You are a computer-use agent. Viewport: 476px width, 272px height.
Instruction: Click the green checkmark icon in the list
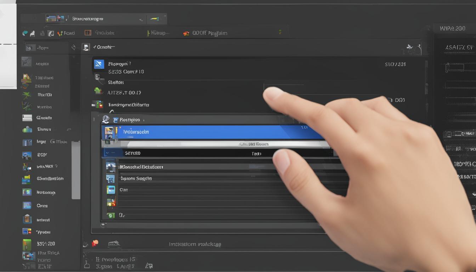(x=111, y=215)
